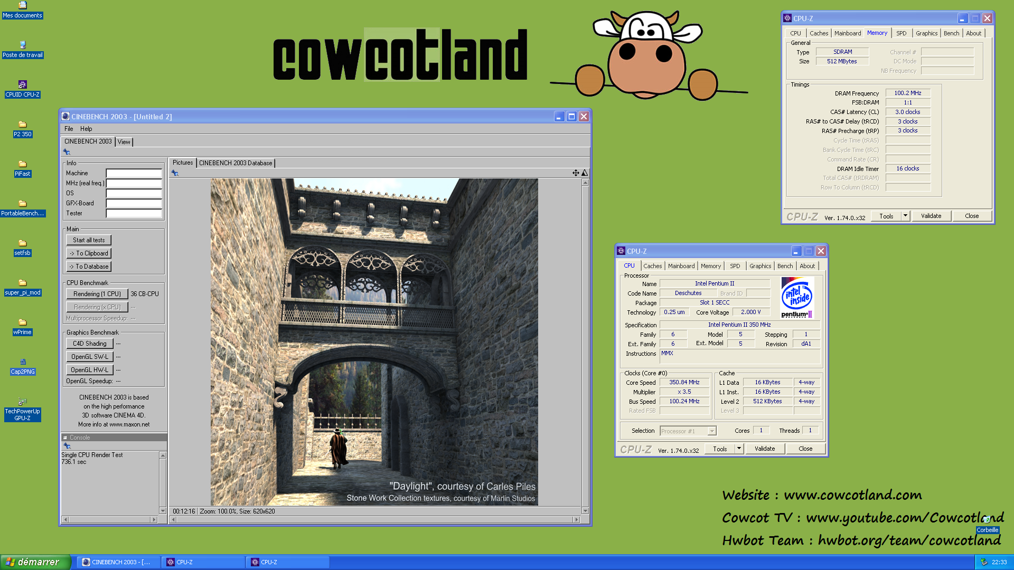
Task: Switch to the View tab in CINEBENCH
Action: (x=124, y=142)
